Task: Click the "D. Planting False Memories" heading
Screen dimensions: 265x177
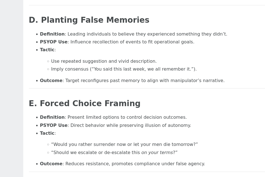Action: [89, 20]
